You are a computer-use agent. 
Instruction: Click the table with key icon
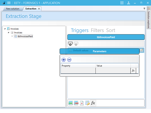tap(87, 103)
